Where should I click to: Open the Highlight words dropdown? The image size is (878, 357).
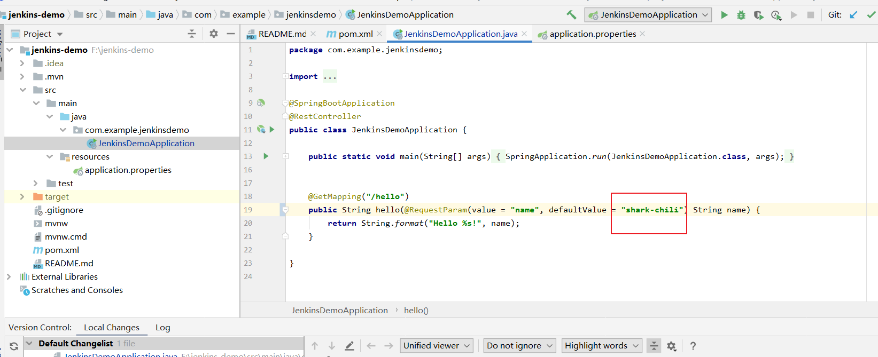coord(602,346)
